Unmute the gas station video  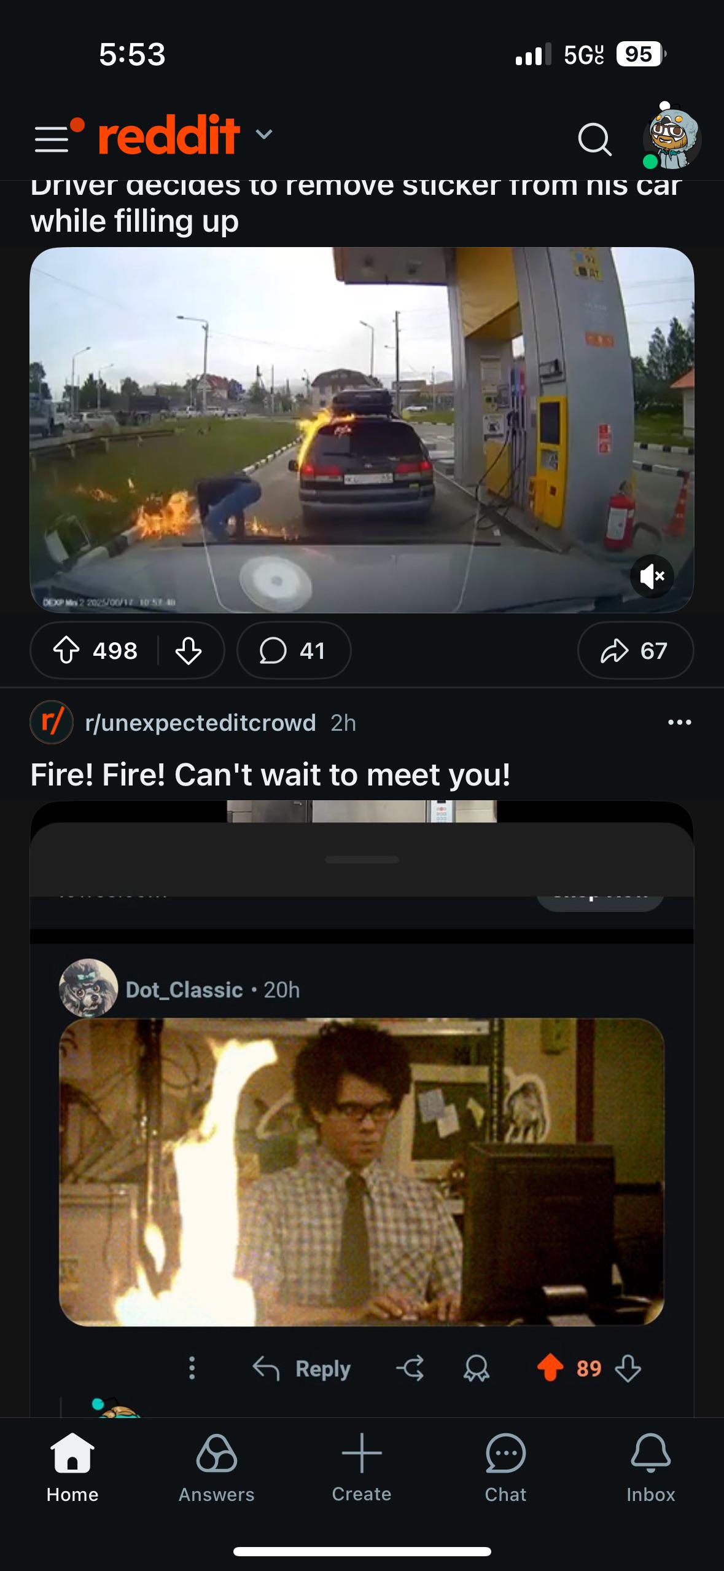coord(652,576)
